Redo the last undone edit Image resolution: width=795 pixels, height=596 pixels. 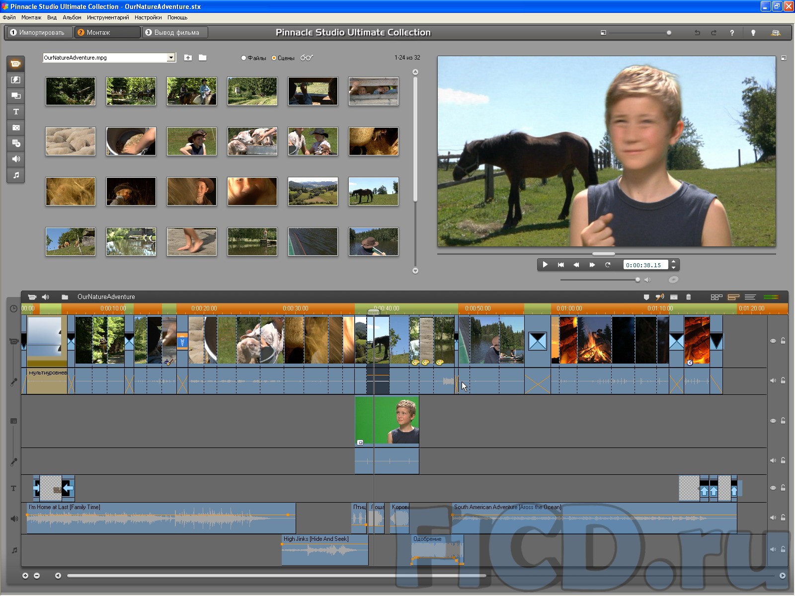pos(714,33)
